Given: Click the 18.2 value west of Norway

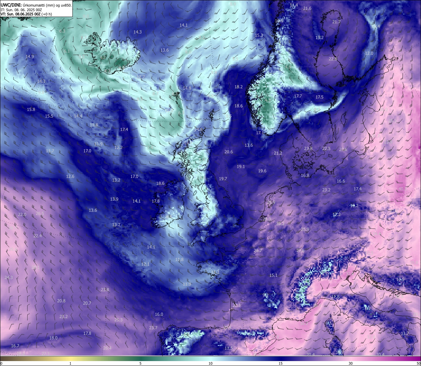Looking at the screenshot, I should click(x=238, y=87).
